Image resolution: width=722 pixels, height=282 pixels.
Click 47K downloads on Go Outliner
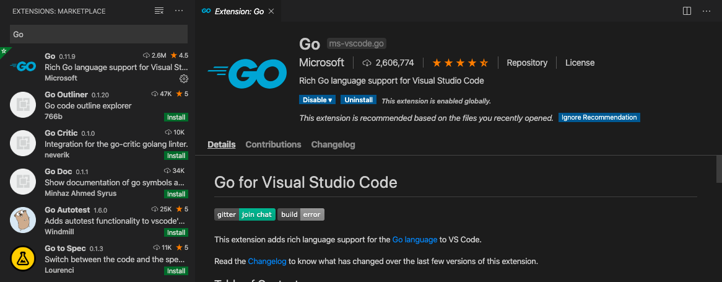(x=162, y=94)
